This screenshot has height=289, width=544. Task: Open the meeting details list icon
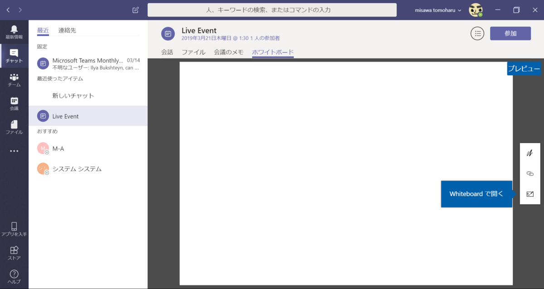pos(477,33)
